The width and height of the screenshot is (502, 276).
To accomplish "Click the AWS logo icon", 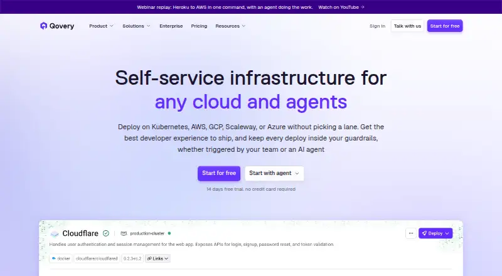I will 124,233.
